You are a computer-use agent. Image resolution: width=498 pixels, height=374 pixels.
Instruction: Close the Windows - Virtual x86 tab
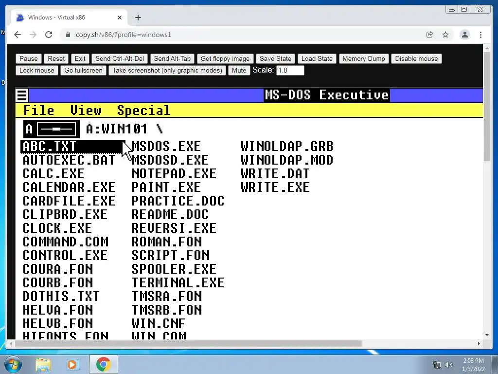tap(120, 18)
